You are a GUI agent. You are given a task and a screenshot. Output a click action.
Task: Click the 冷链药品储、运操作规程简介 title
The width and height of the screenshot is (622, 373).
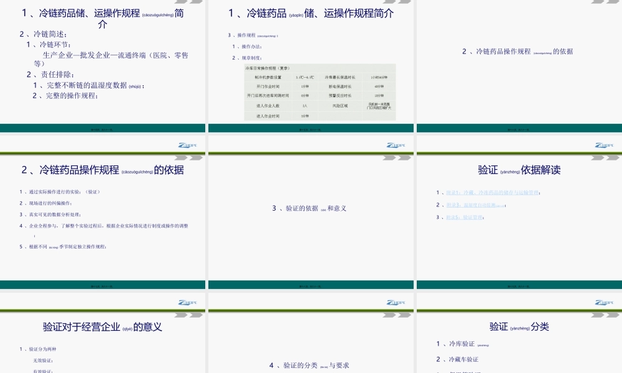[103, 14]
